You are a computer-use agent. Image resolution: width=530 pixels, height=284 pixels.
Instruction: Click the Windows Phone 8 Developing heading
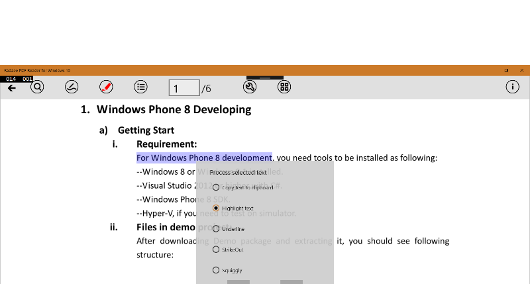174,110
